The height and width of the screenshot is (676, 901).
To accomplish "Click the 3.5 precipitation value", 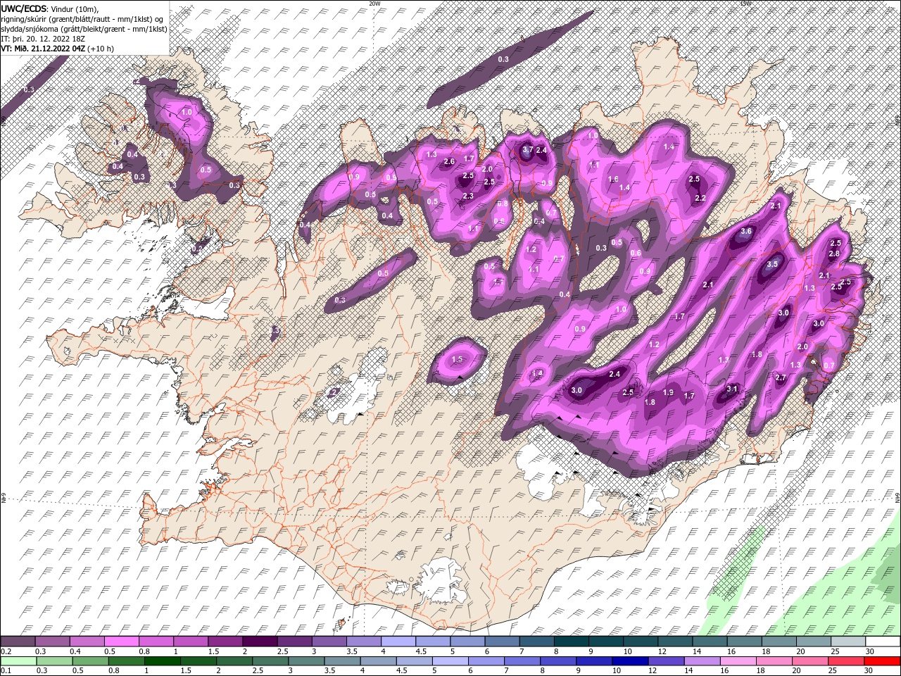I will tap(771, 264).
